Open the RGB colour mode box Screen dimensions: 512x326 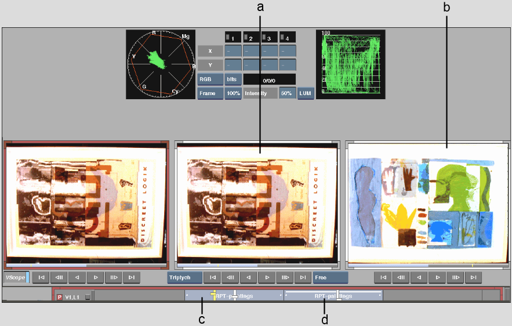(210, 79)
